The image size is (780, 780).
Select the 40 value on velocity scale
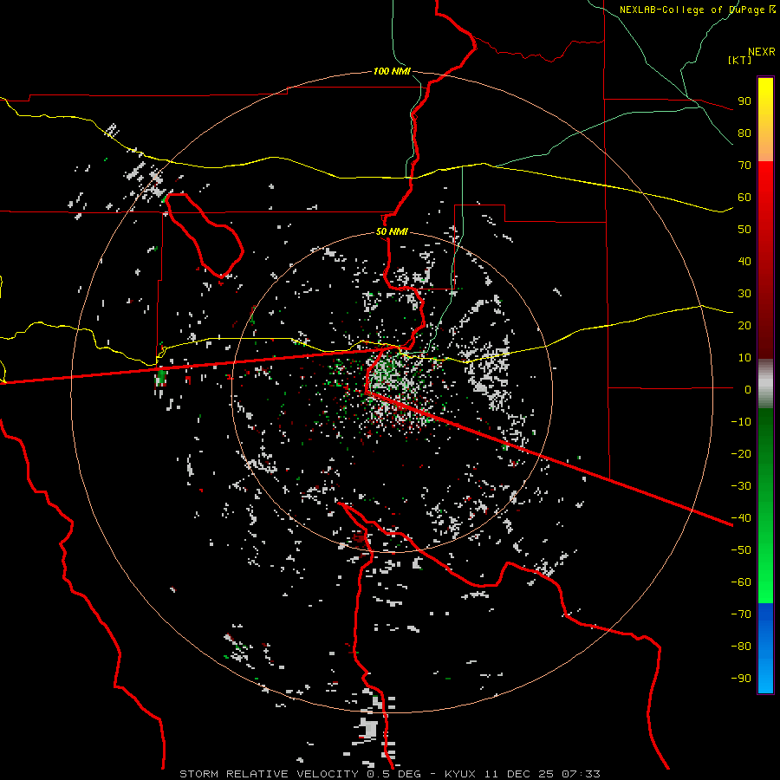744,261
